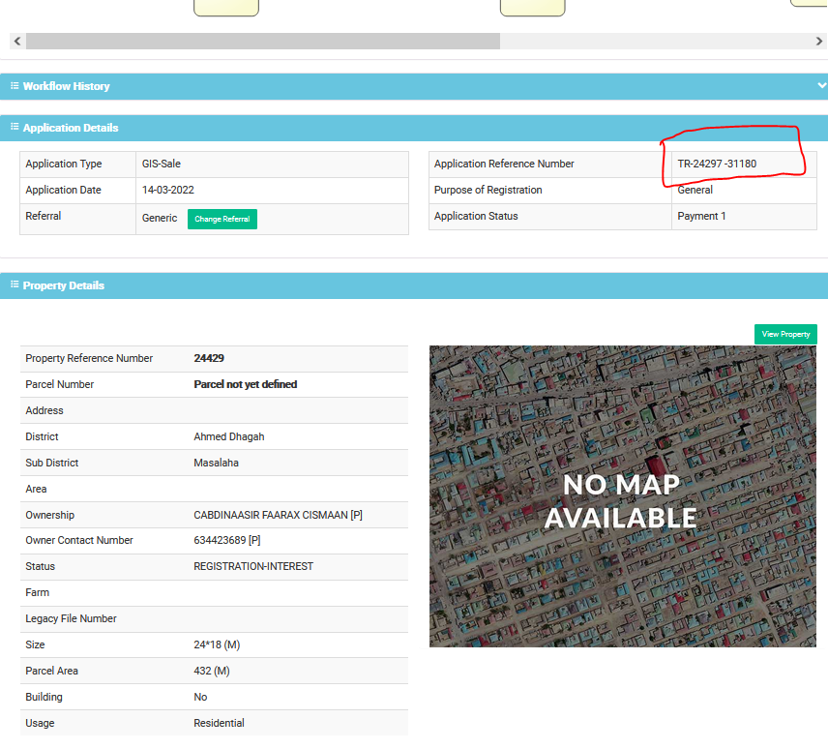Viewport: 828px width, 749px height.
Task: Click the Usage label
Action: [x=40, y=723]
